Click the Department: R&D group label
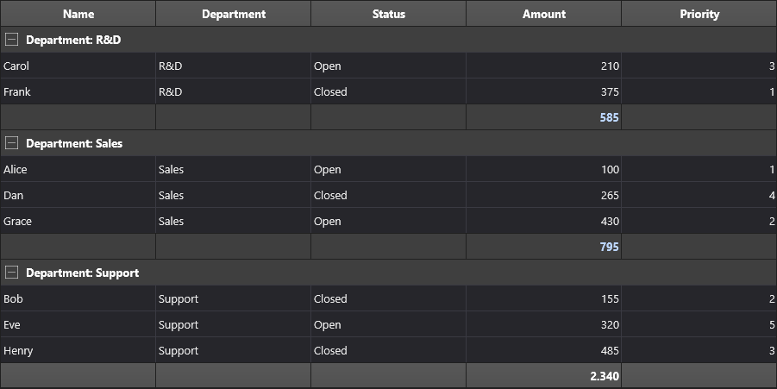777x389 pixels. tap(73, 40)
